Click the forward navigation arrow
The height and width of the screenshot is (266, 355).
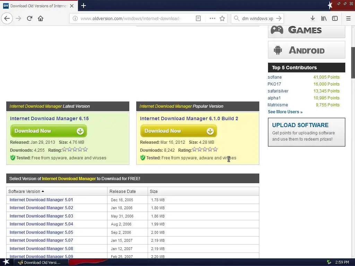pyautogui.click(x=18, y=18)
